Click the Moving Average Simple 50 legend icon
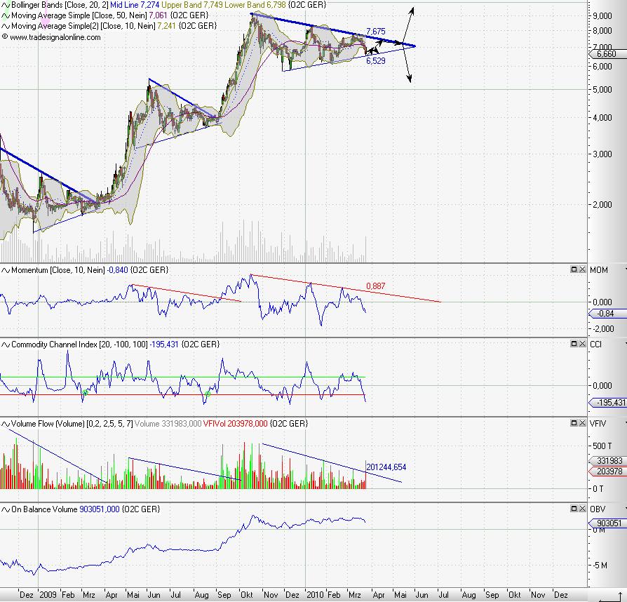The height and width of the screenshot is (602, 627). (6, 15)
